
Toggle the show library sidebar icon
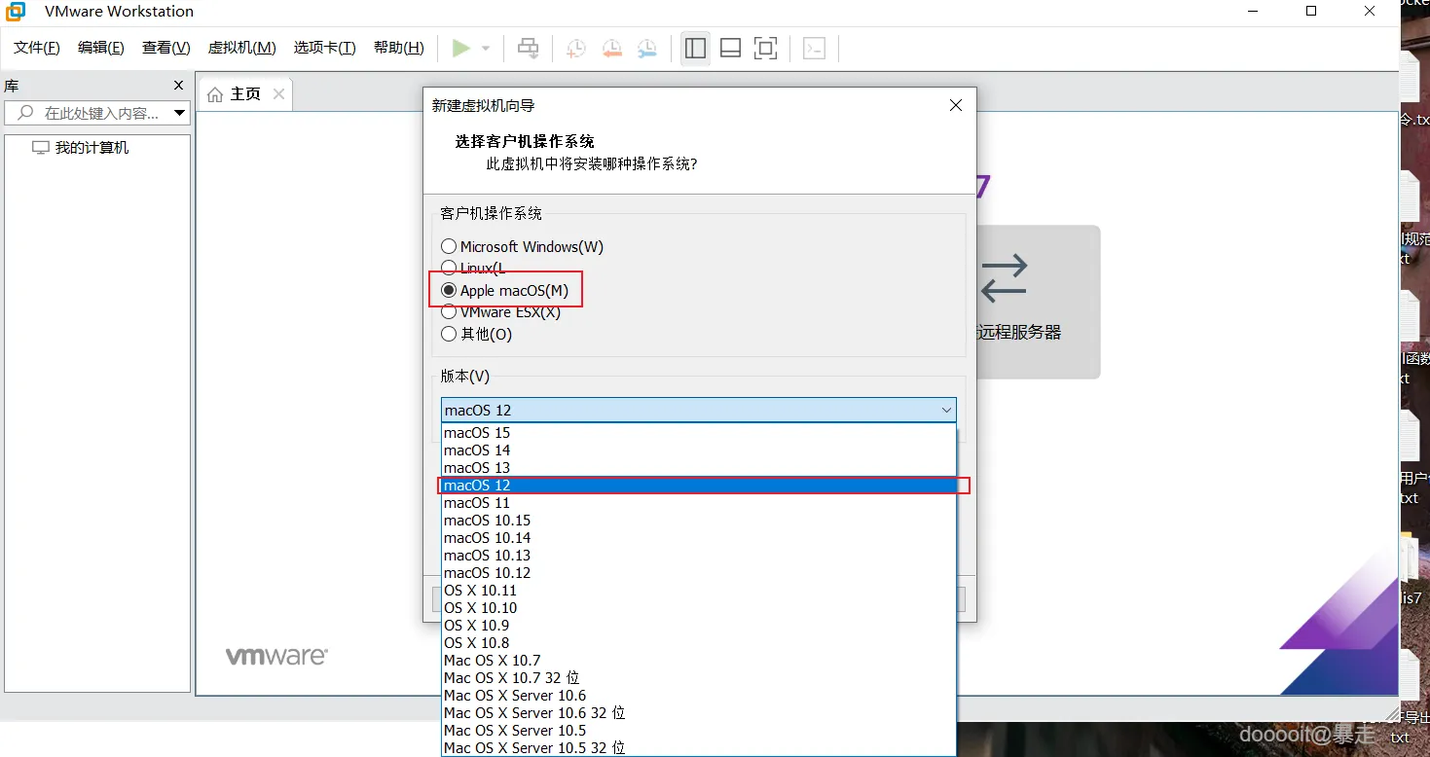tap(695, 48)
